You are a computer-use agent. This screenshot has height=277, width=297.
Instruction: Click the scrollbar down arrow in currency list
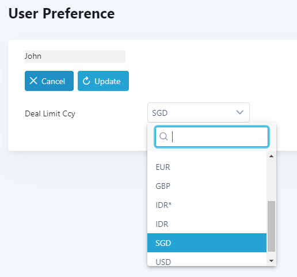coord(271,261)
